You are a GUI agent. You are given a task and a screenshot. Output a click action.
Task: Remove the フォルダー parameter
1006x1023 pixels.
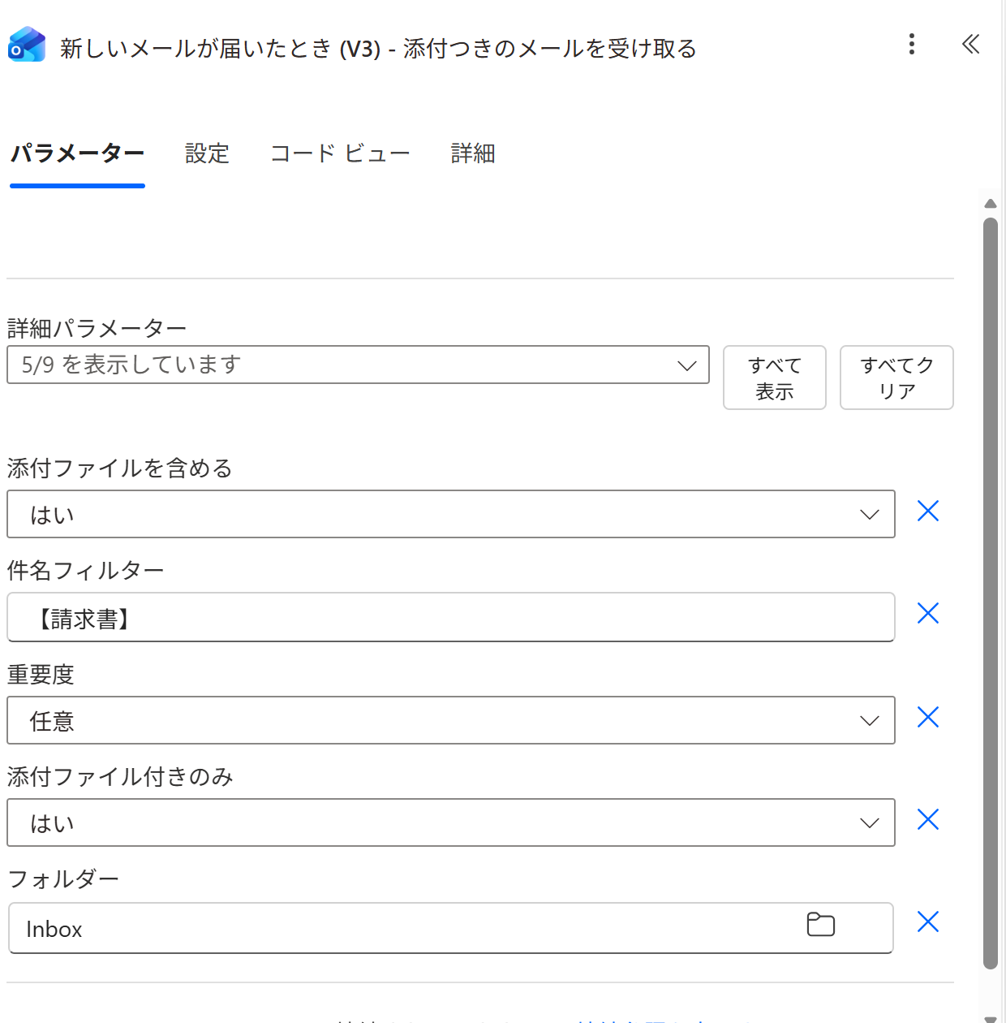(x=928, y=922)
